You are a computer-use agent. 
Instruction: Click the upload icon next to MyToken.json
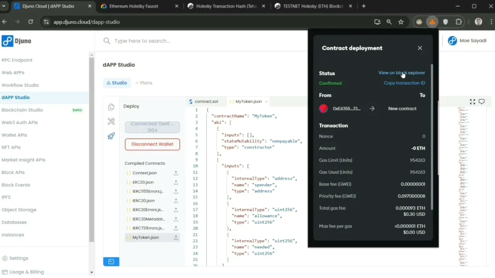(176, 237)
